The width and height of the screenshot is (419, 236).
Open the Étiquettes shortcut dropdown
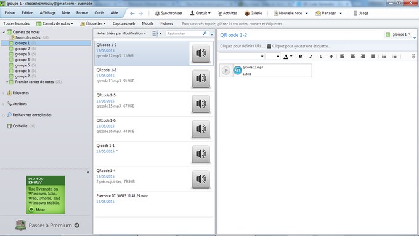(93, 23)
